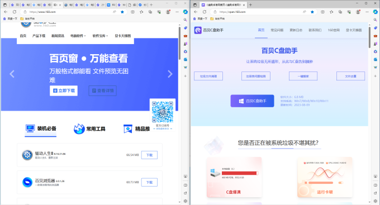
Task: Go back in the www.160.com window
Action: point(6,12)
